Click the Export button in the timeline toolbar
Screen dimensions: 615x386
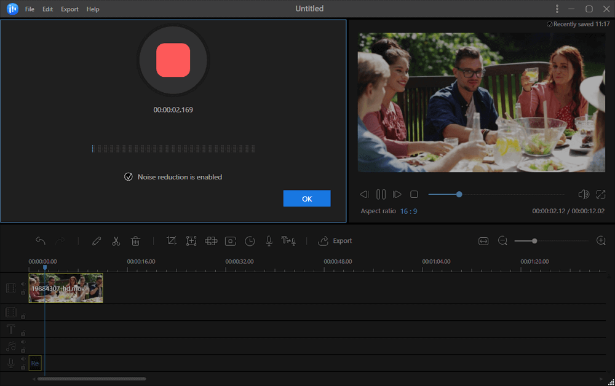click(335, 241)
